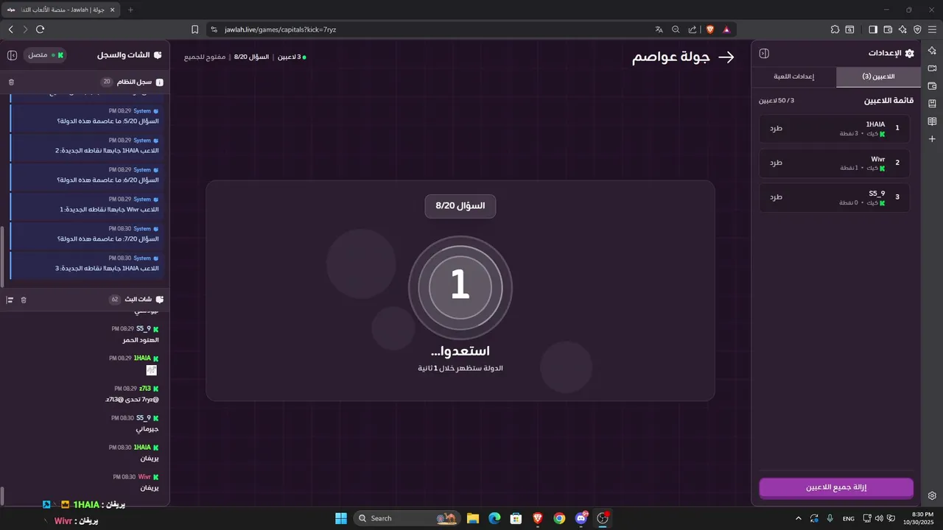Click the قائمة اللاعبين heading
The height and width of the screenshot is (530, 943).
(x=888, y=100)
